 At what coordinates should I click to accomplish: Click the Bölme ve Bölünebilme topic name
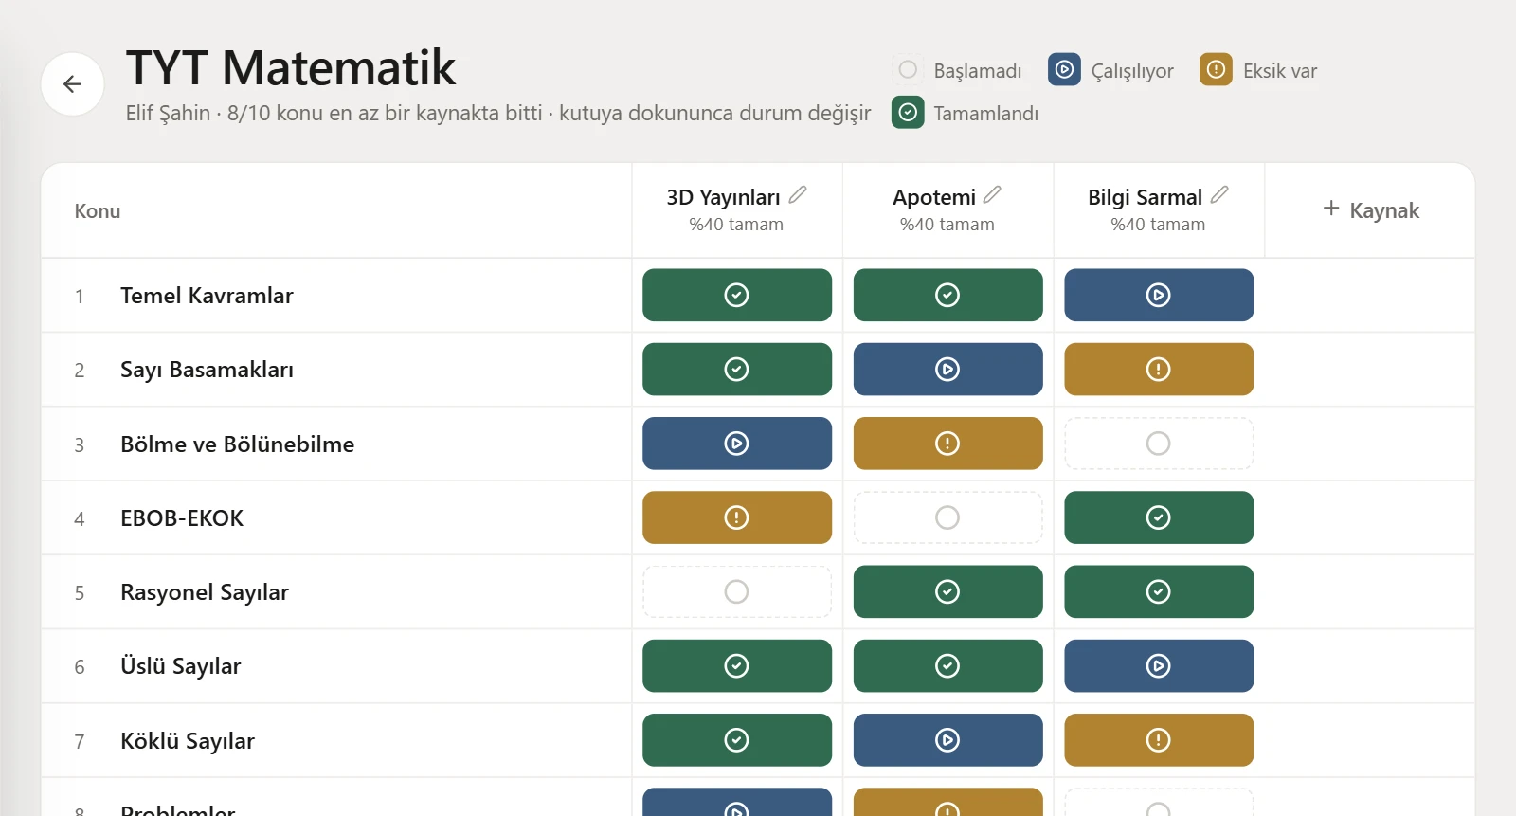pyautogui.click(x=237, y=444)
